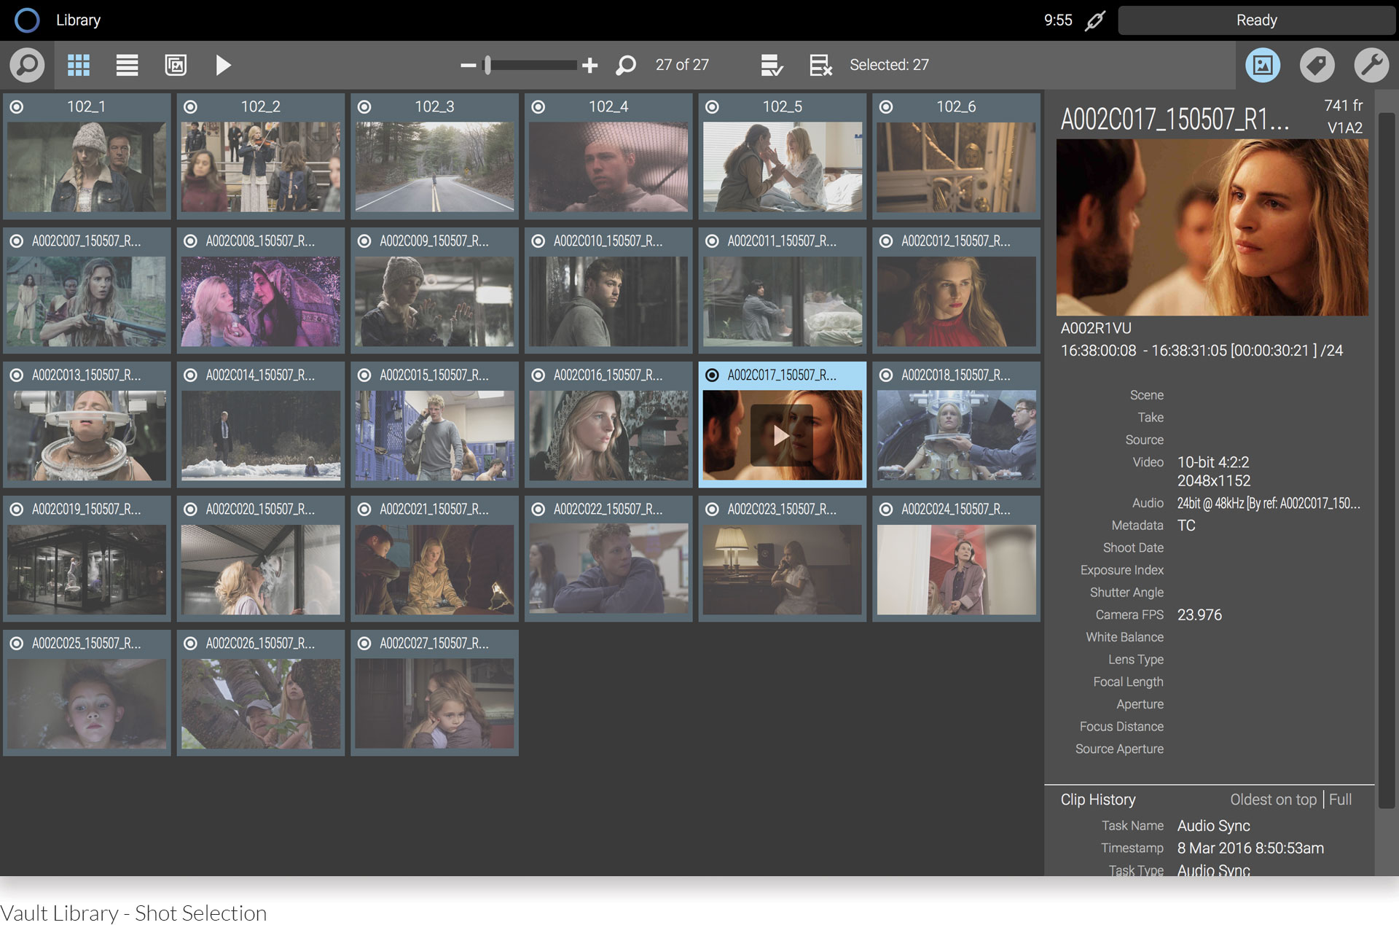Click the Metadata value 'TC'
1399x925 pixels.
click(1186, 526)
